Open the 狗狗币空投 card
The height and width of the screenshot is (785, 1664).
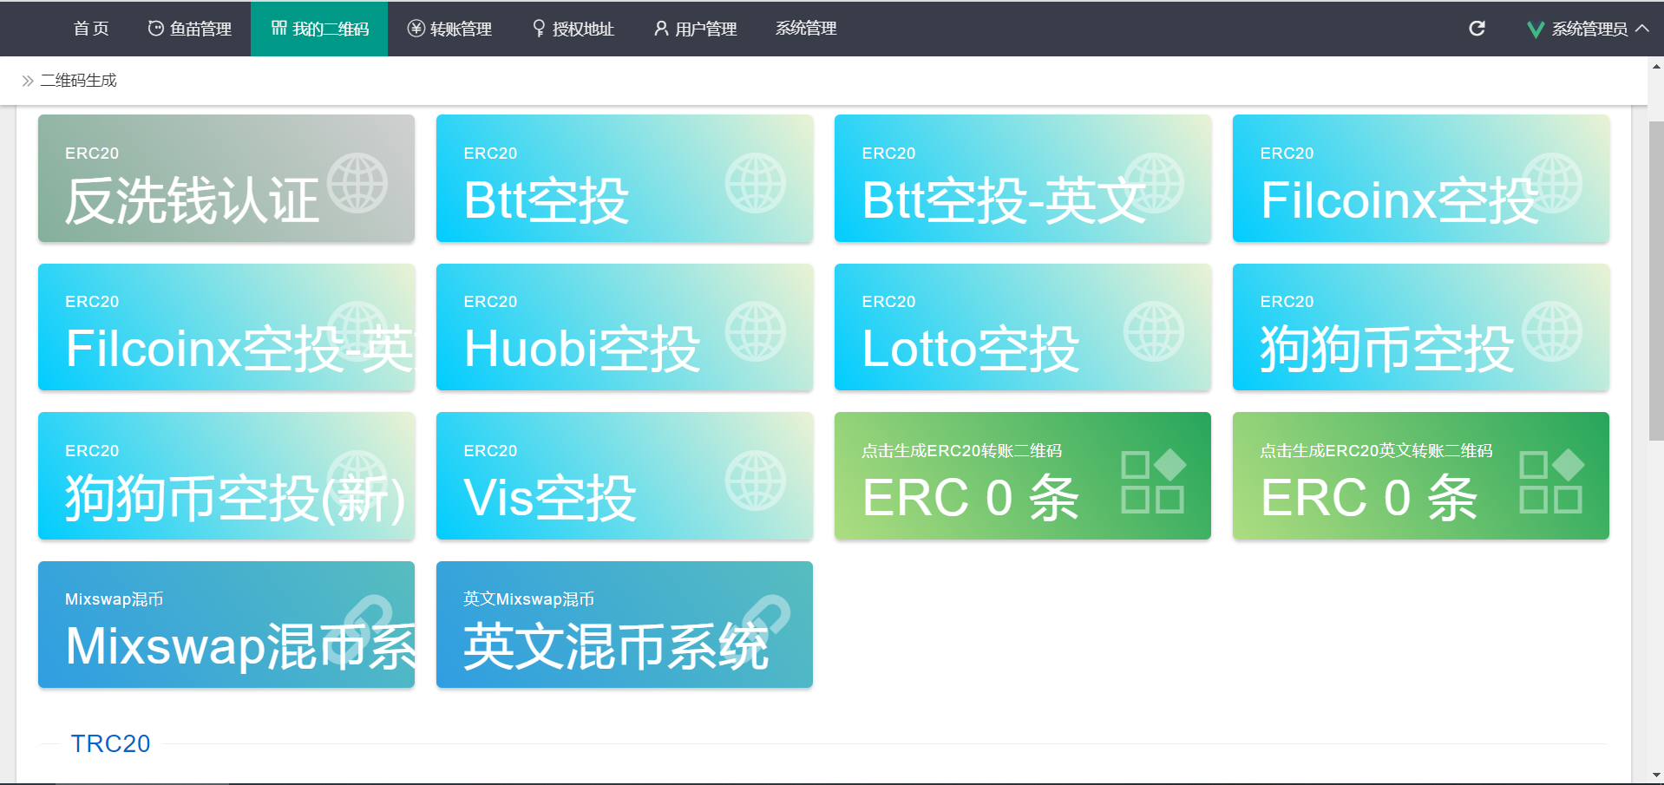point(1421,327)
